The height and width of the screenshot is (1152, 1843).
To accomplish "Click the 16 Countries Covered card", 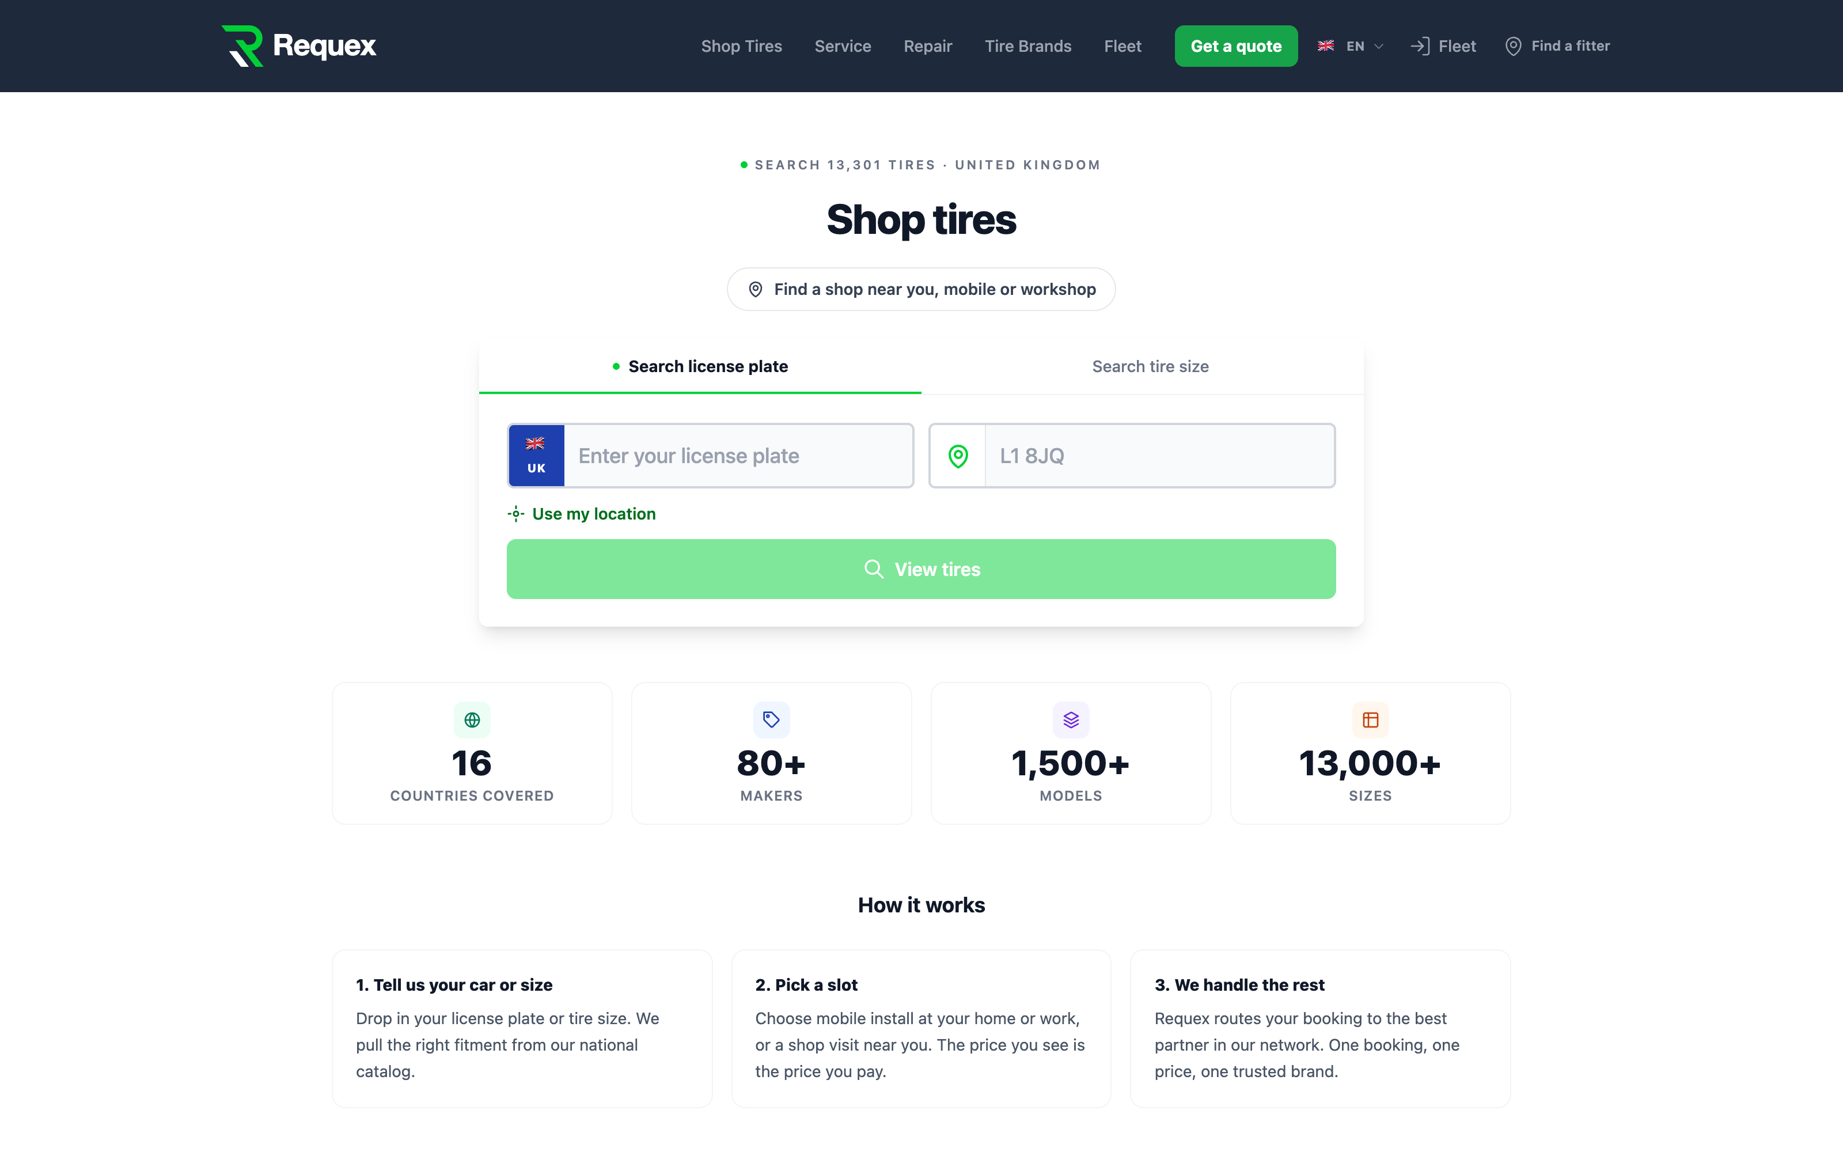I will [x=472, y=753].
